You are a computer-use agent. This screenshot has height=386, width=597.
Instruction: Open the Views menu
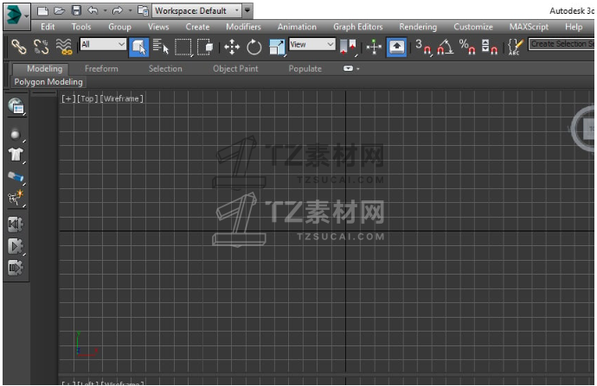click(x=158, y=27)
